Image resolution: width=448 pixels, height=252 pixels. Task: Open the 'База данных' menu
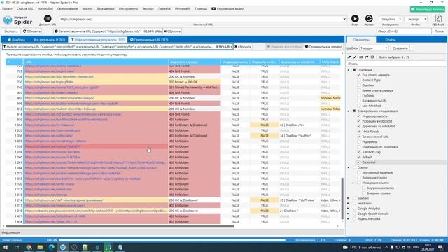[106, 9]
